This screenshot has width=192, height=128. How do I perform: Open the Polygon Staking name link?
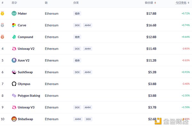[29, 96]
